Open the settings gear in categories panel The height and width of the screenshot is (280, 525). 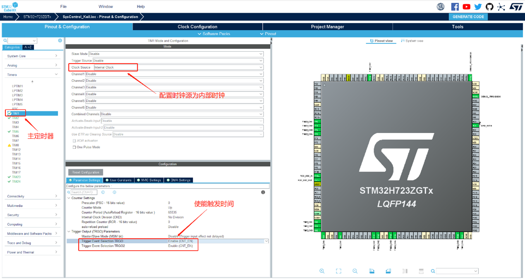pos(60,40)
